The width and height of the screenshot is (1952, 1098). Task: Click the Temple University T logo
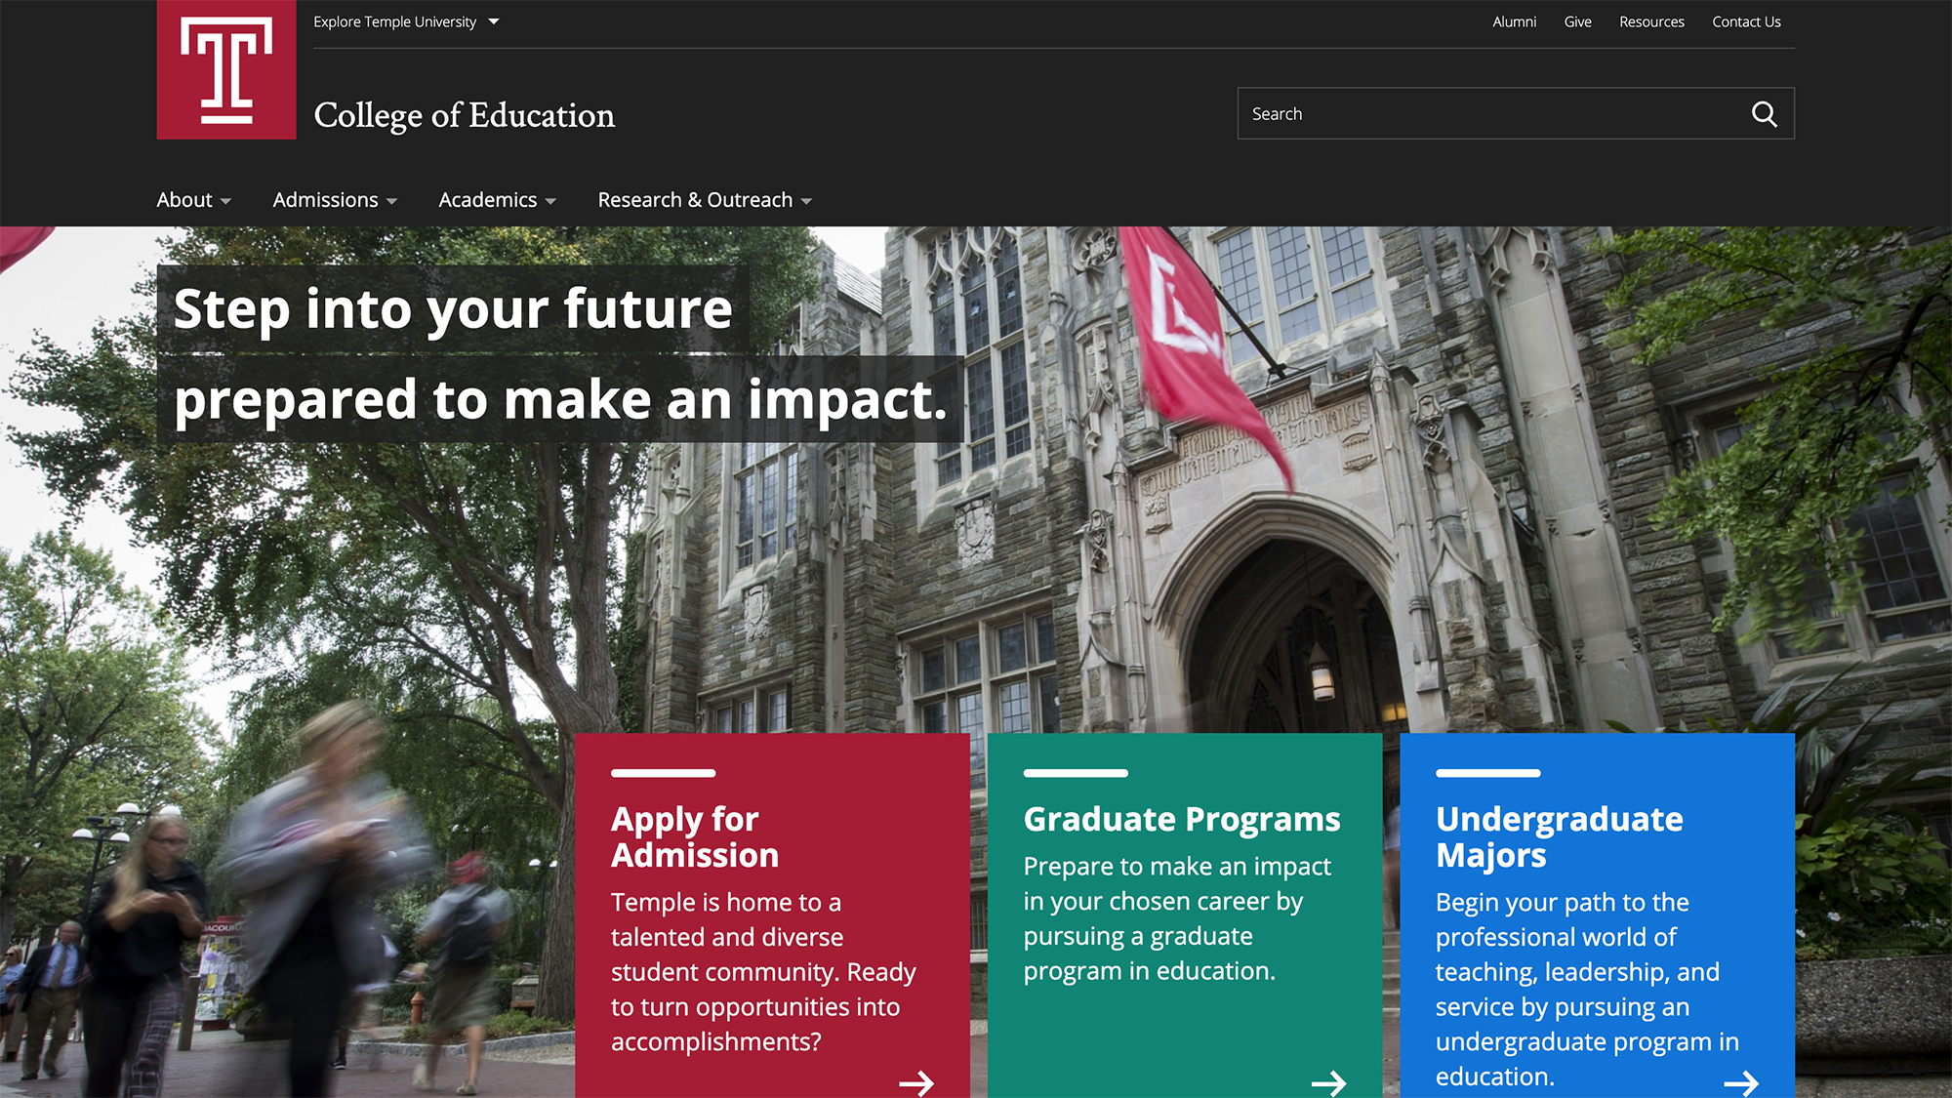226,69
